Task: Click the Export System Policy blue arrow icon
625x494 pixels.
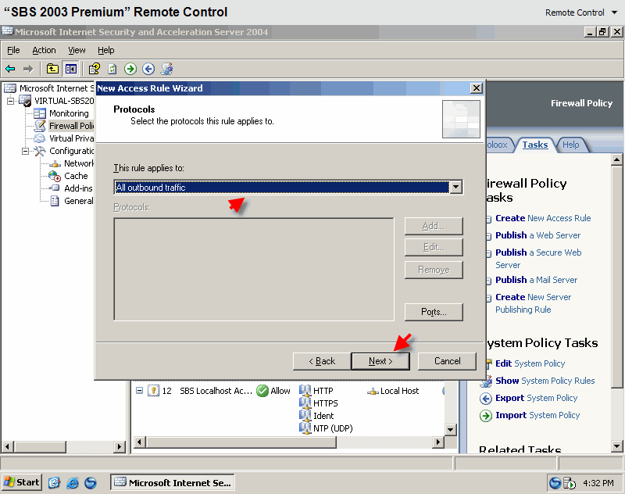Action: (486, 399)
